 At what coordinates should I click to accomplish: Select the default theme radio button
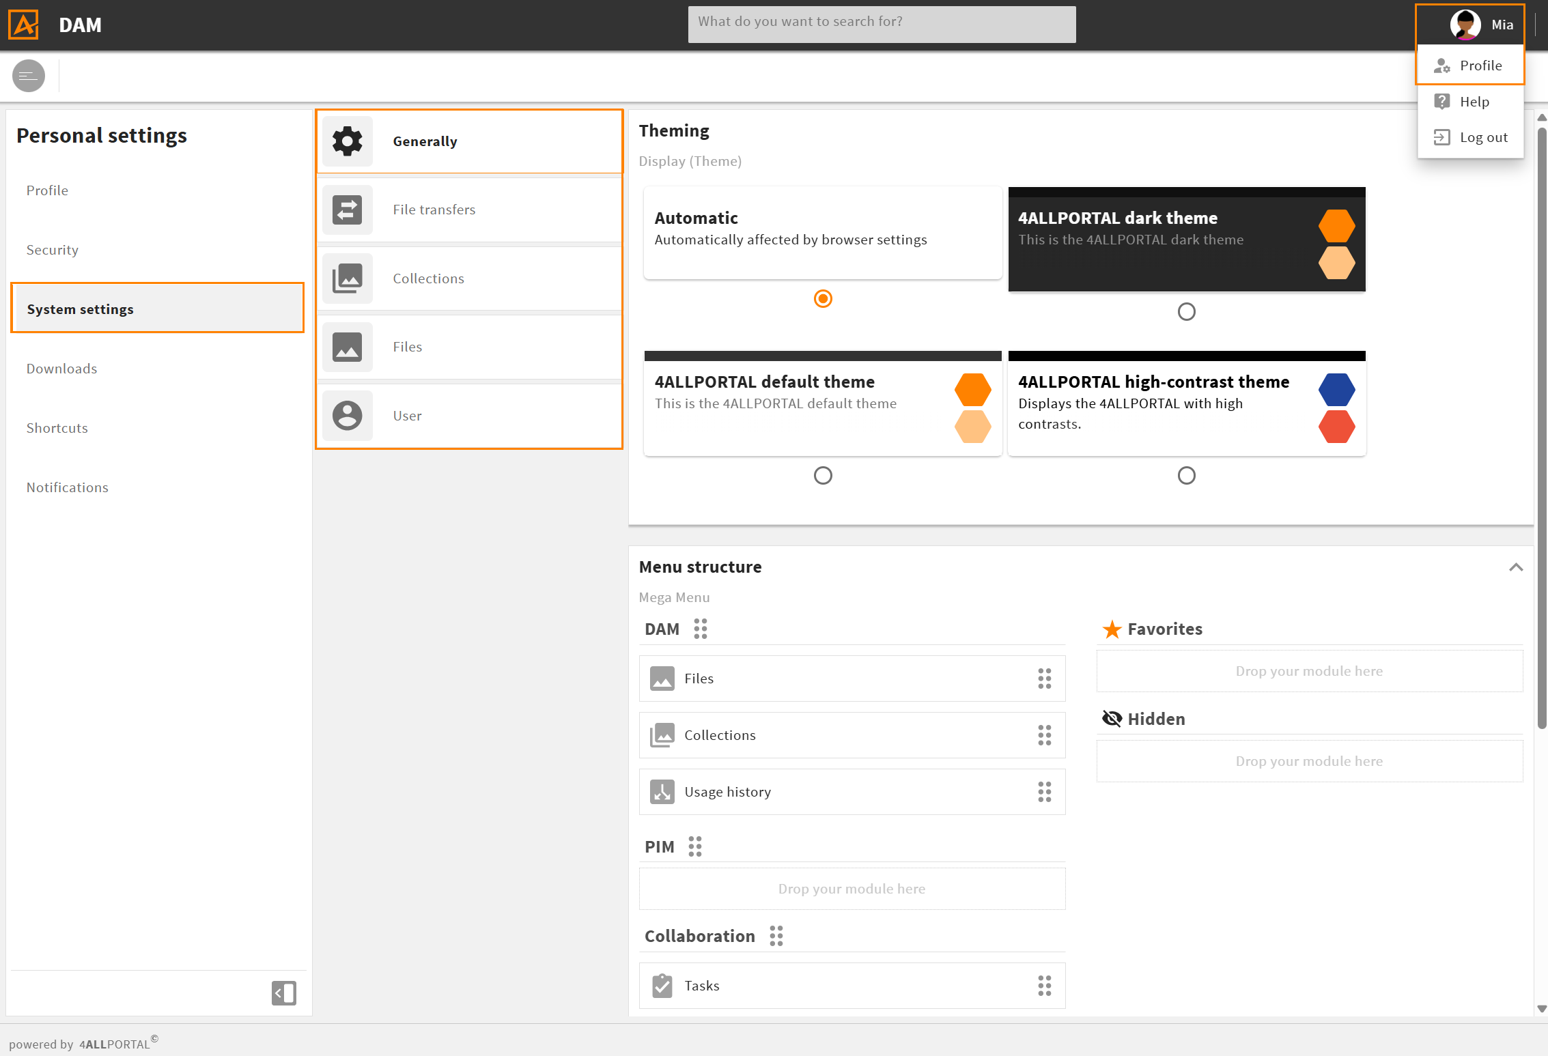[x=823, y=475]
